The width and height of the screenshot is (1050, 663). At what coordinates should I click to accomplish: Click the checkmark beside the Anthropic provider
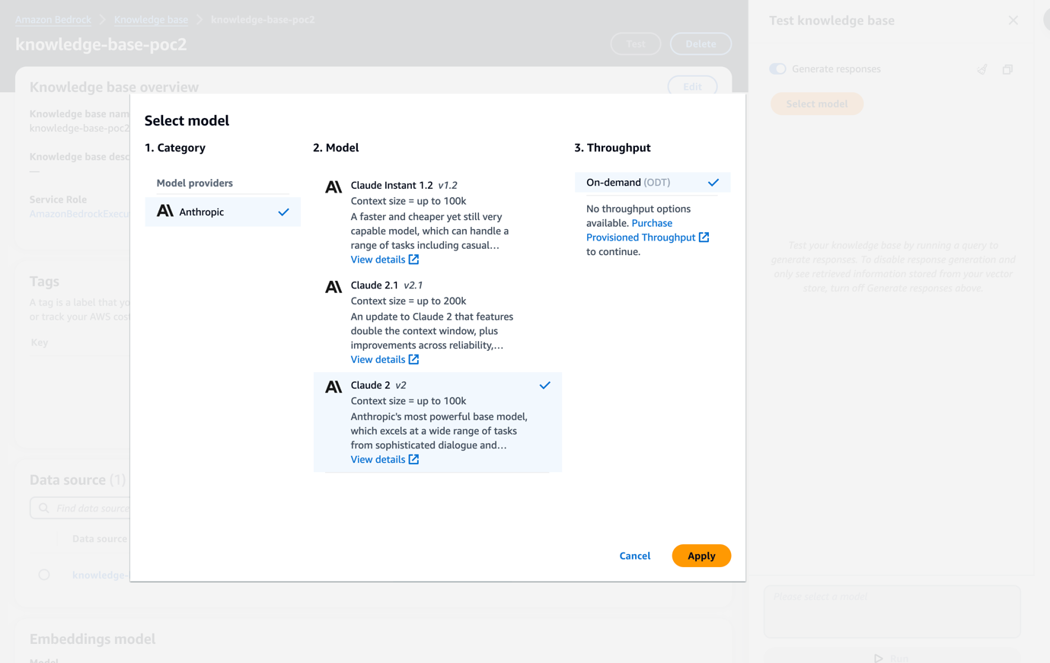click(x=283, y=212)
